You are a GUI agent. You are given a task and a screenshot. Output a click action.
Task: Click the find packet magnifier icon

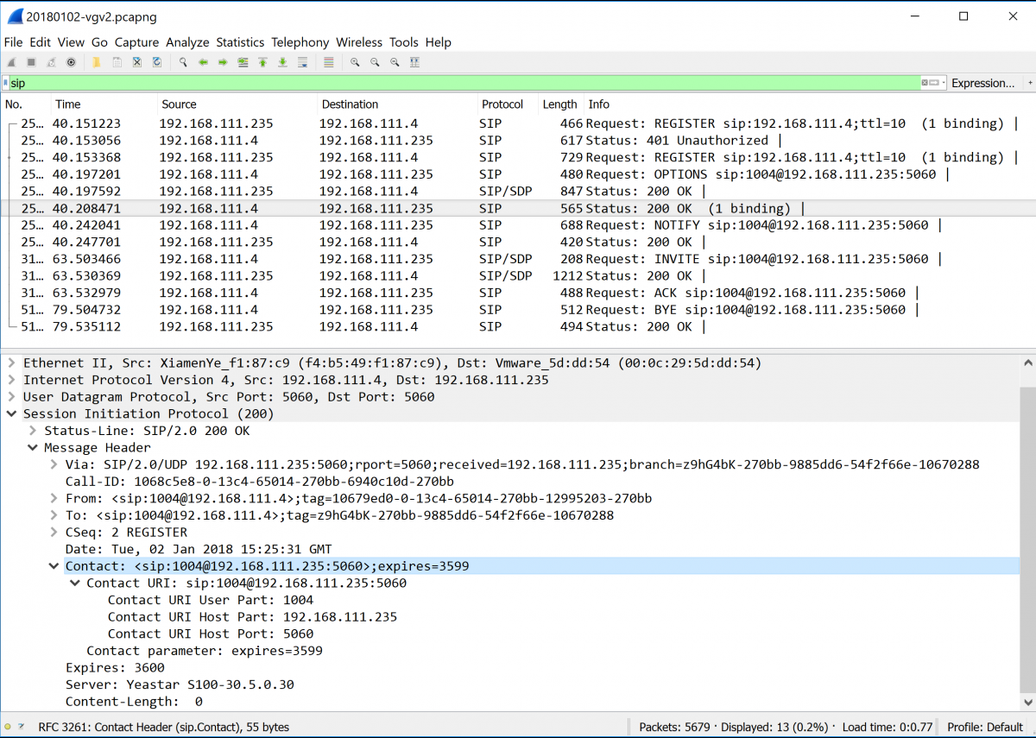coord(183,62)
